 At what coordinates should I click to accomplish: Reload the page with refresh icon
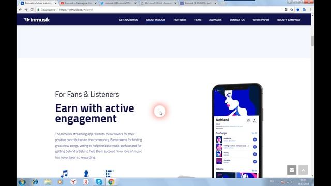click(32, 10)
